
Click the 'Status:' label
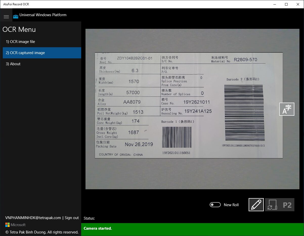click(x=89, y=218)
